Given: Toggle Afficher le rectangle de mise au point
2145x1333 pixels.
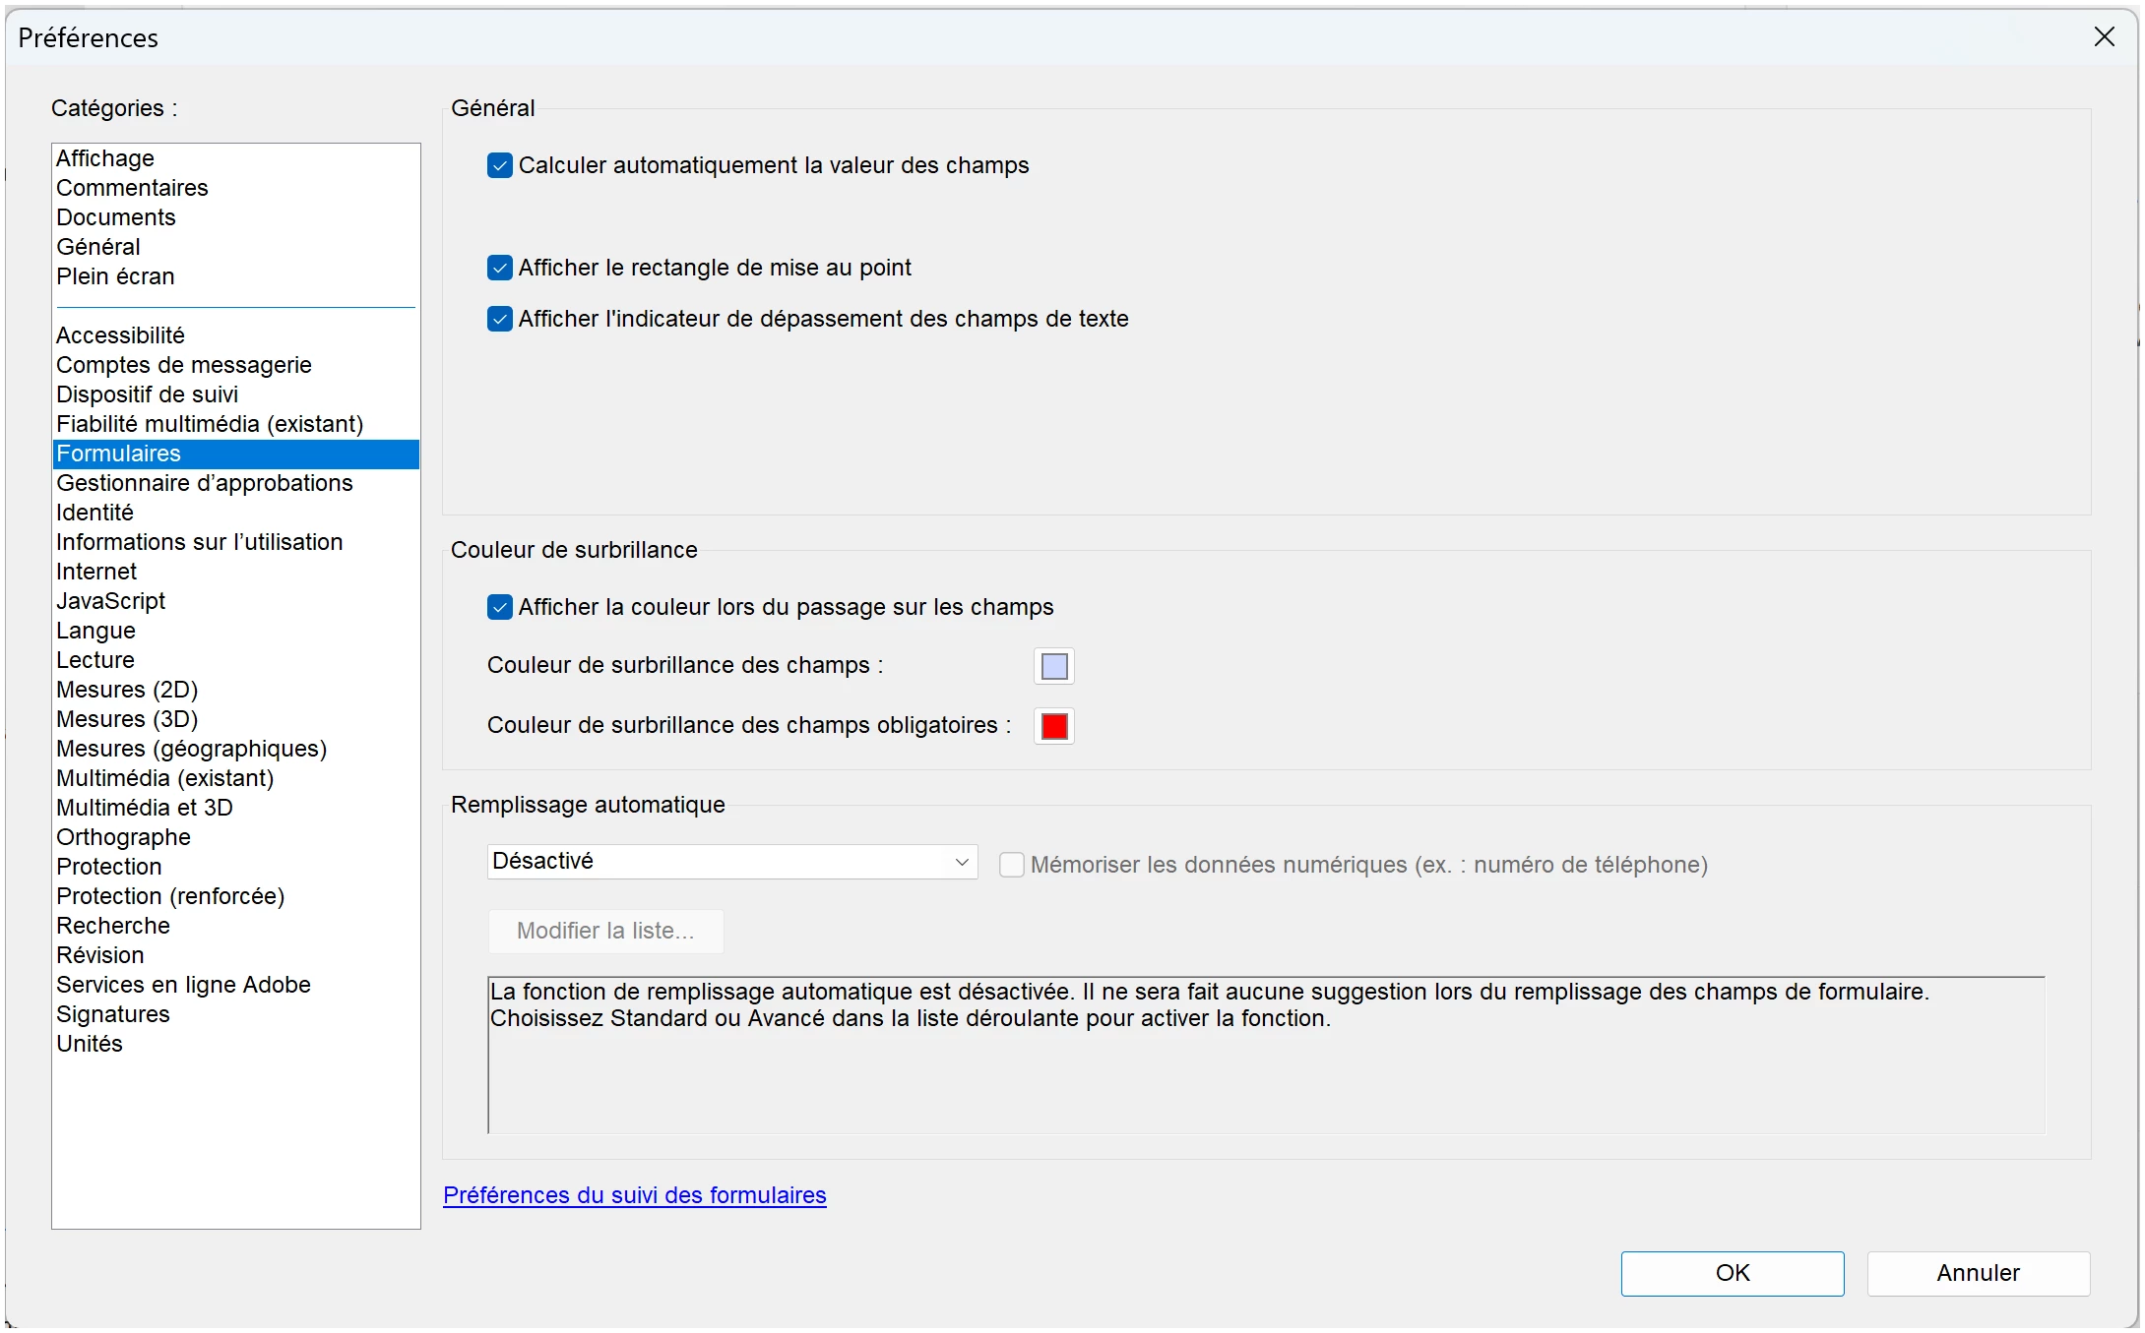Looking at the screenshot, I should click(500, 268).
